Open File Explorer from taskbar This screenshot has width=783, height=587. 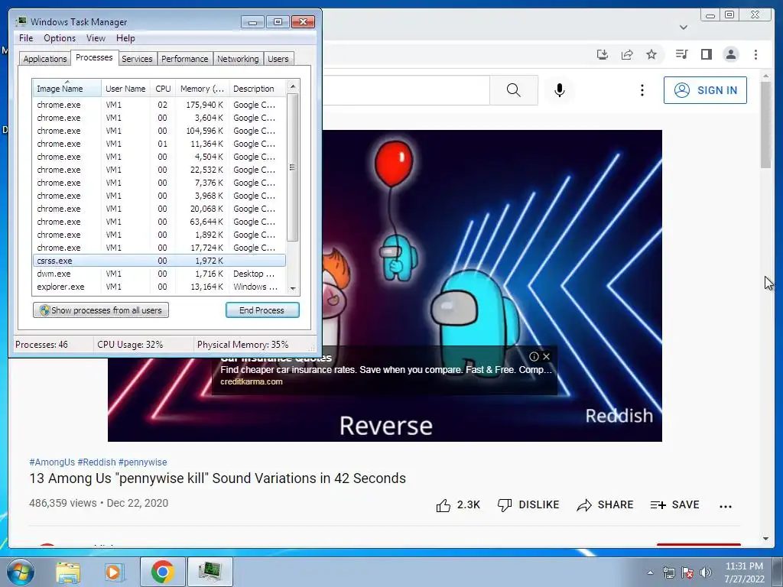(68, 572)
